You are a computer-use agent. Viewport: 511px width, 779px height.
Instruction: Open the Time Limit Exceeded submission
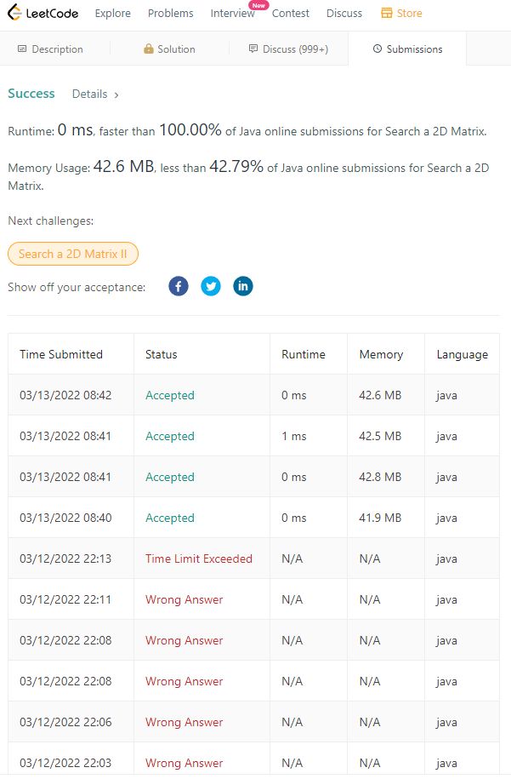[198, 558]
